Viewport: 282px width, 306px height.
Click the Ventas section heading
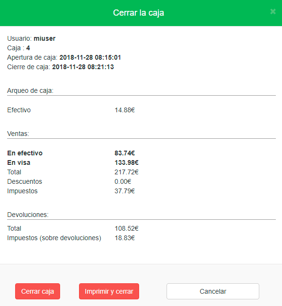pyautogui.click(x=18, y=134)
